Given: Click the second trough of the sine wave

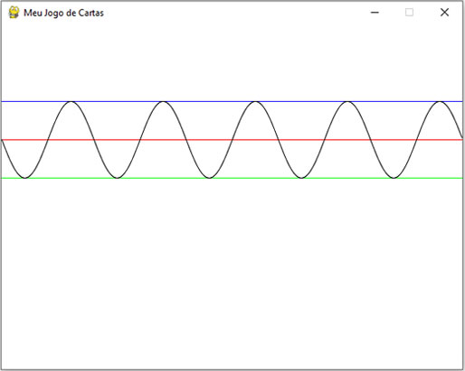Looking at the screenshot, I should click(x=118, y=178).
